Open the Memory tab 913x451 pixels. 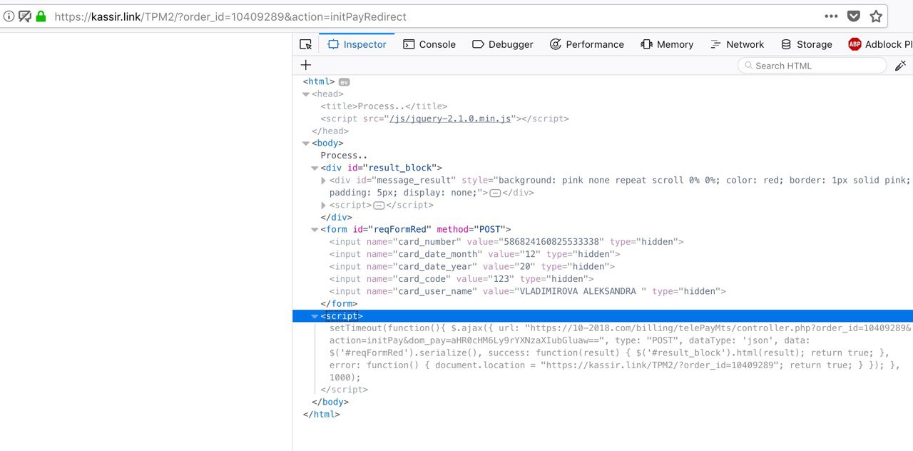coord(667,44)
